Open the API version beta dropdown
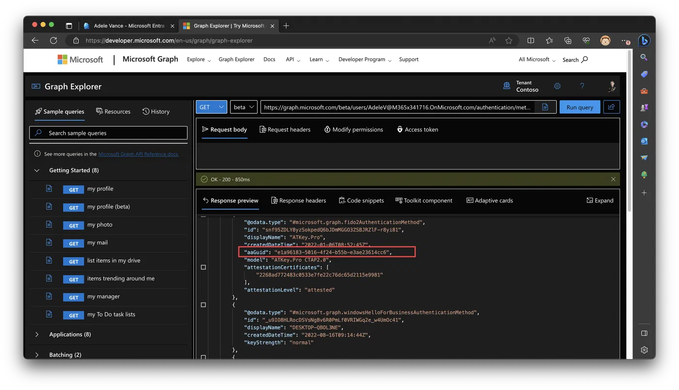This screenshot has width=679, height=390. pyautogui.click(x=243, y=107)
